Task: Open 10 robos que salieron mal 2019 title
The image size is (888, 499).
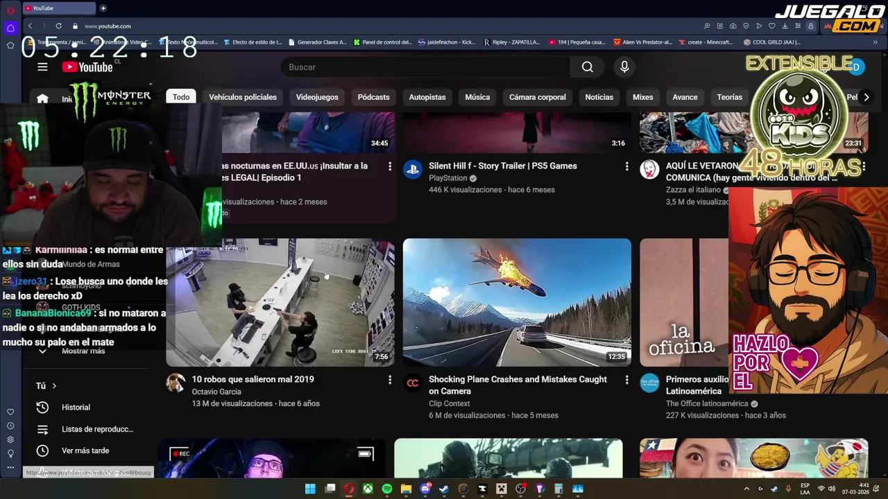Action: coord(253,379)
